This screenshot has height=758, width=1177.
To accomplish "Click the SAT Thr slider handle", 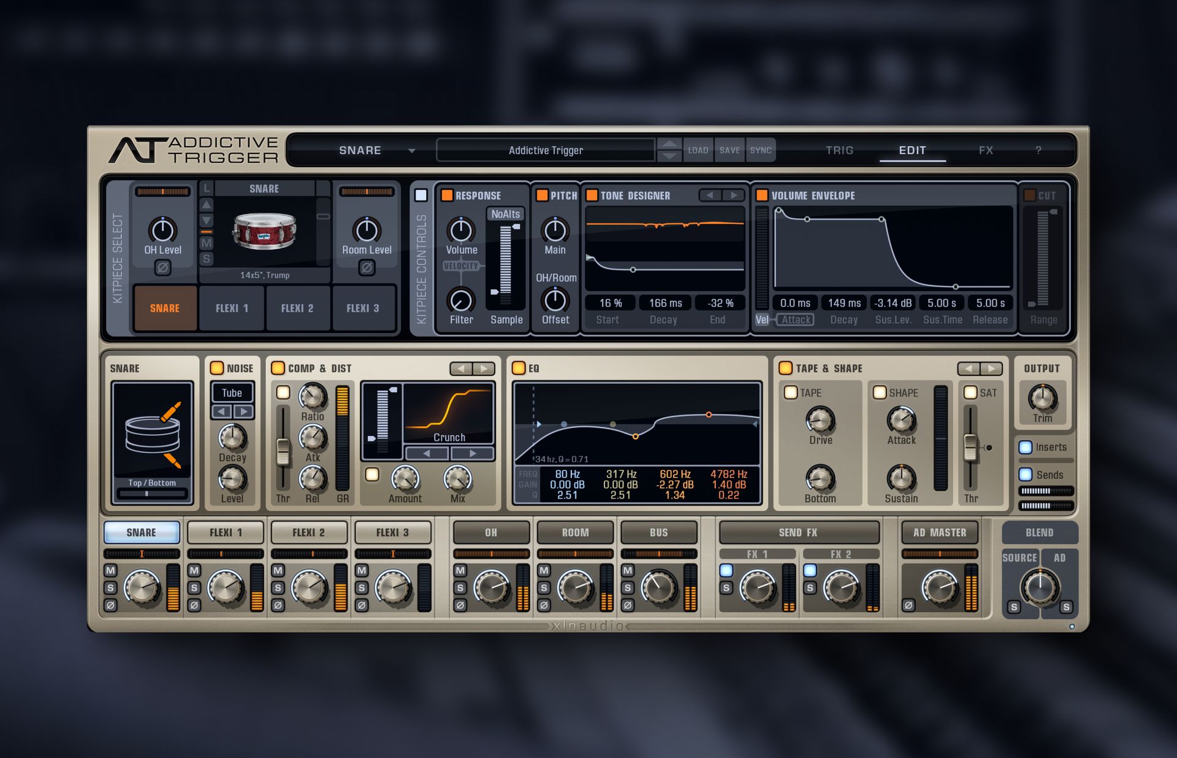I will tap(970, 448).
